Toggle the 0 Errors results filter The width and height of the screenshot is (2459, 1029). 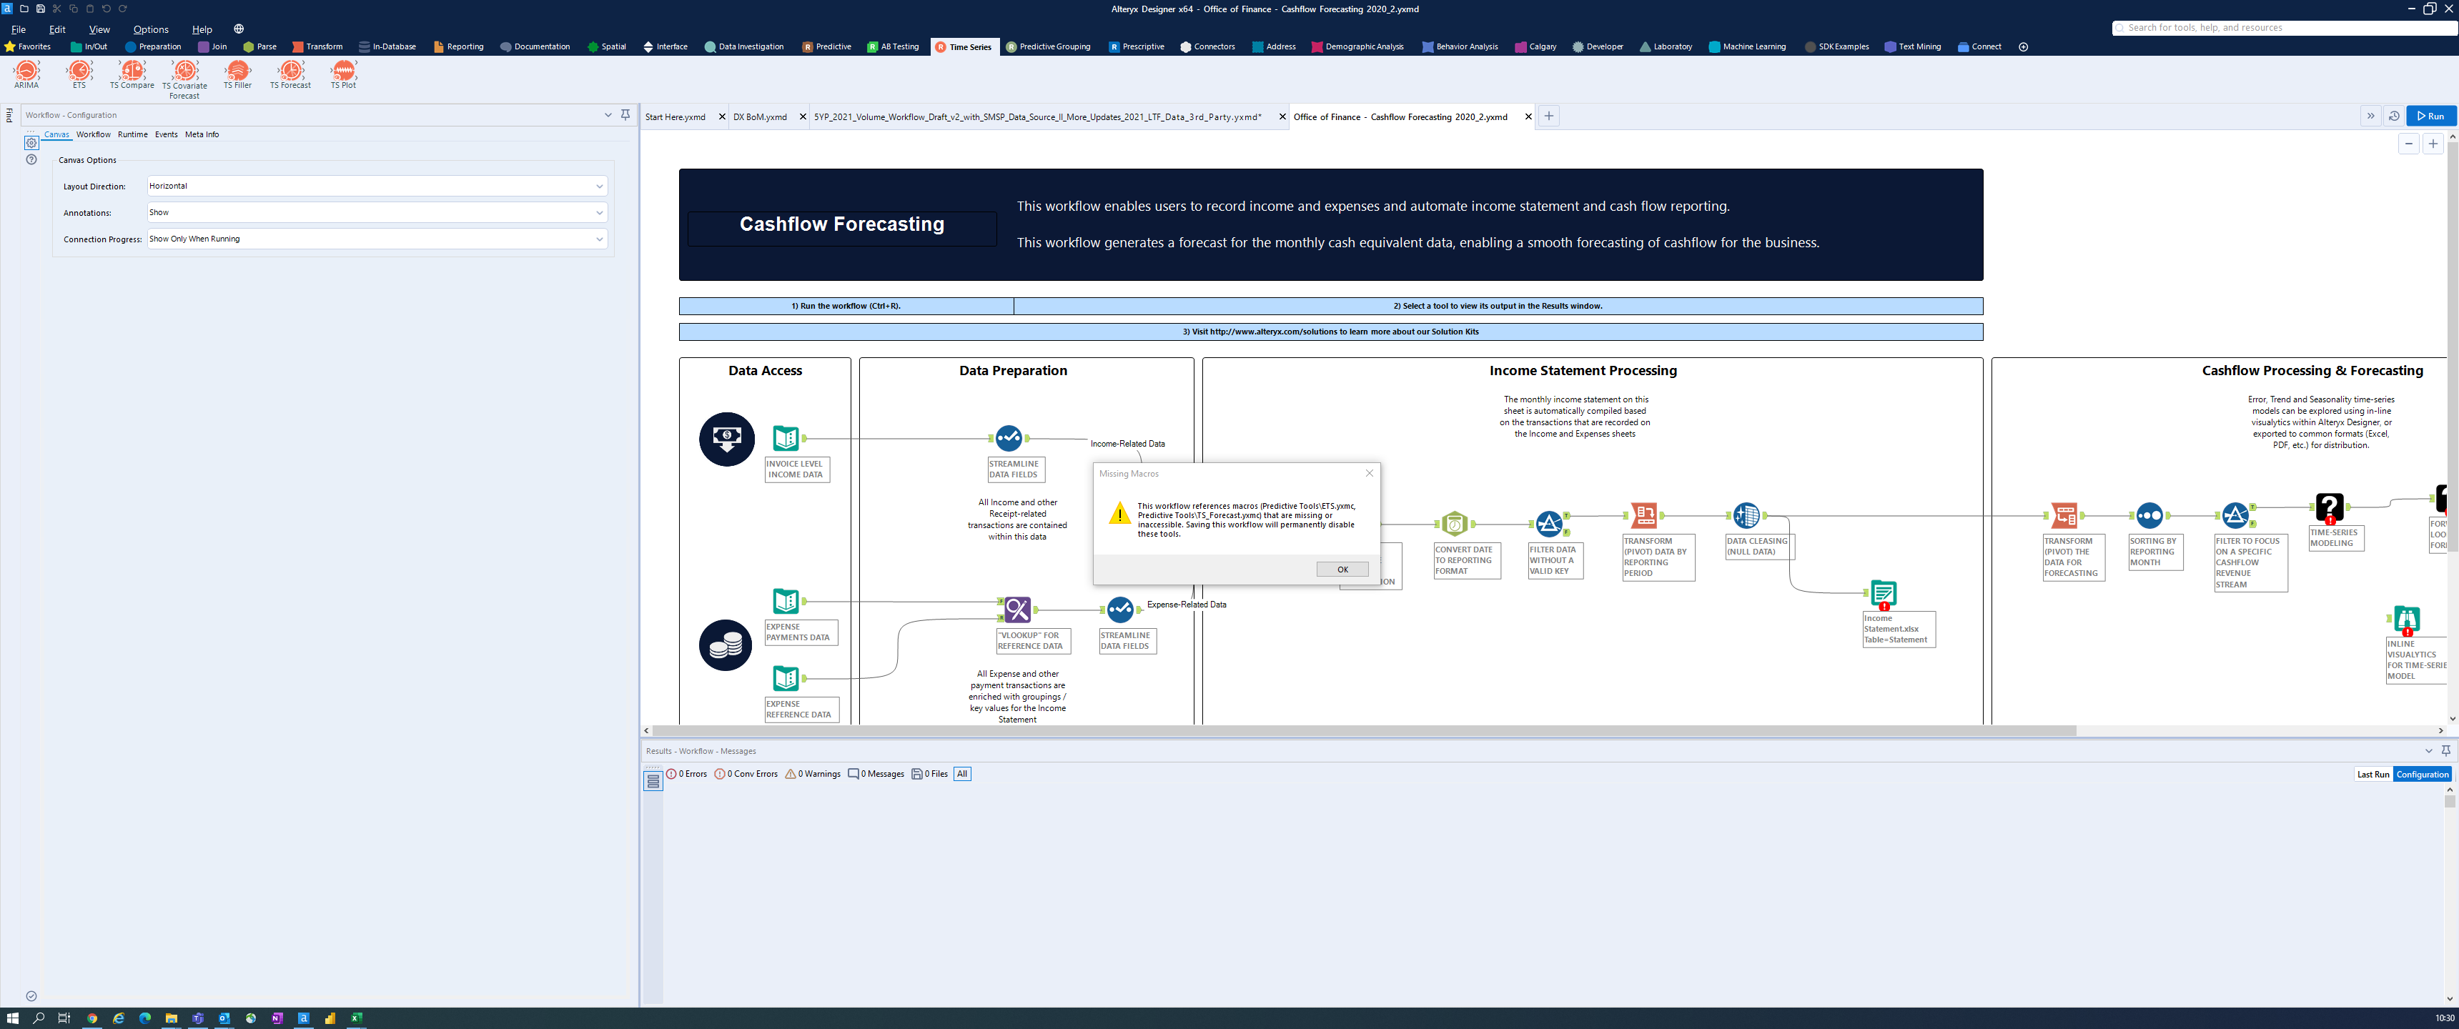coord(687,773)
